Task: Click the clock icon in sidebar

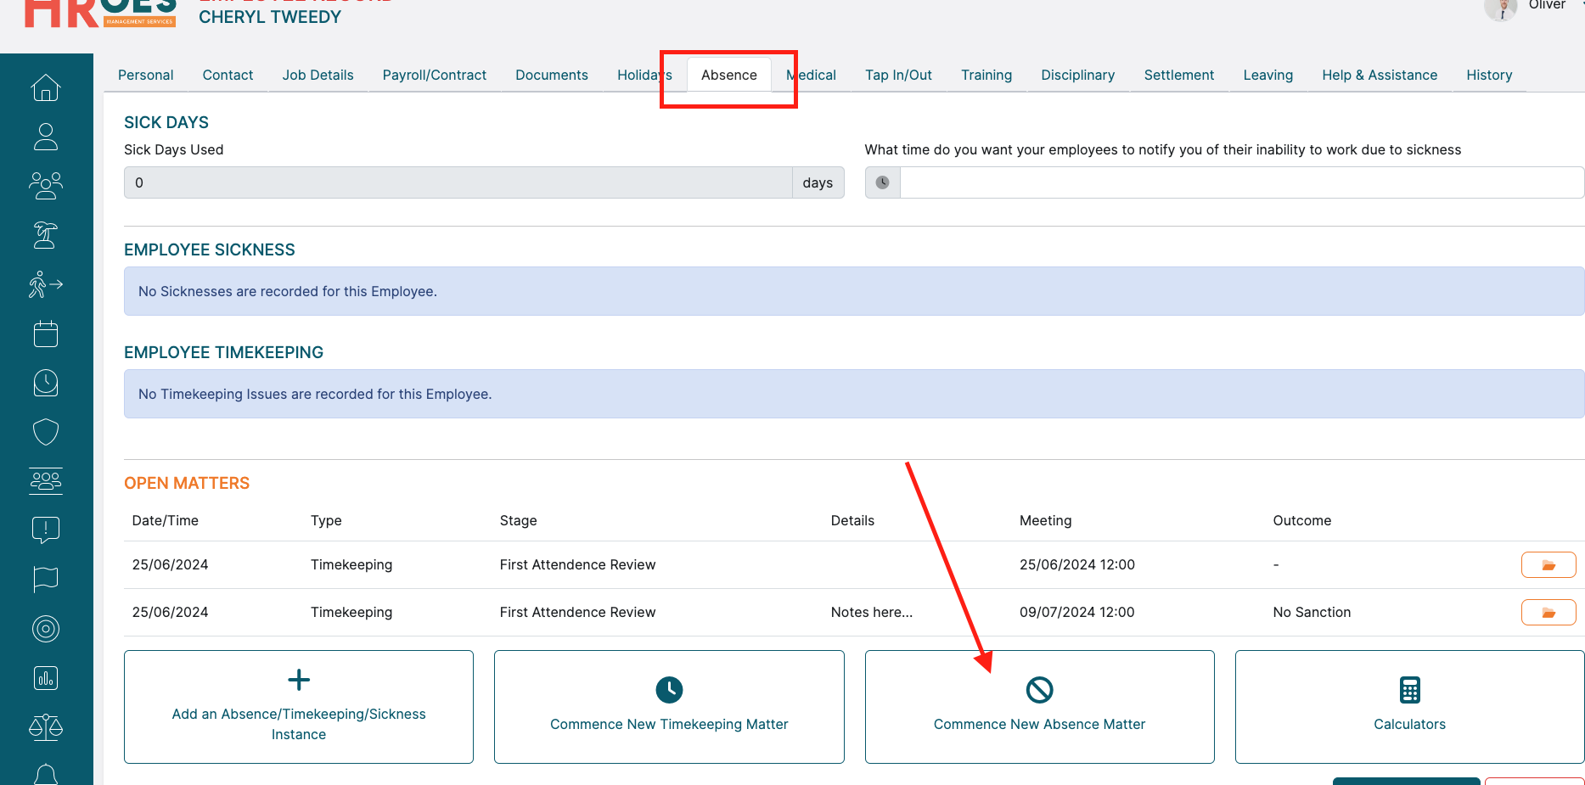Action: 46,383
